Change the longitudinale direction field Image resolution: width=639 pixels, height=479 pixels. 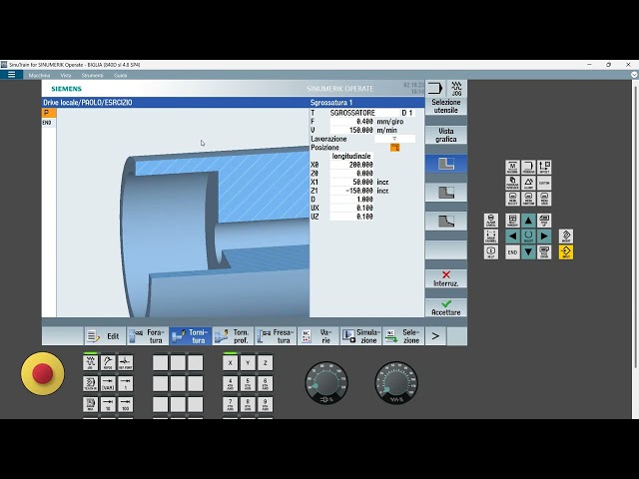351,156
